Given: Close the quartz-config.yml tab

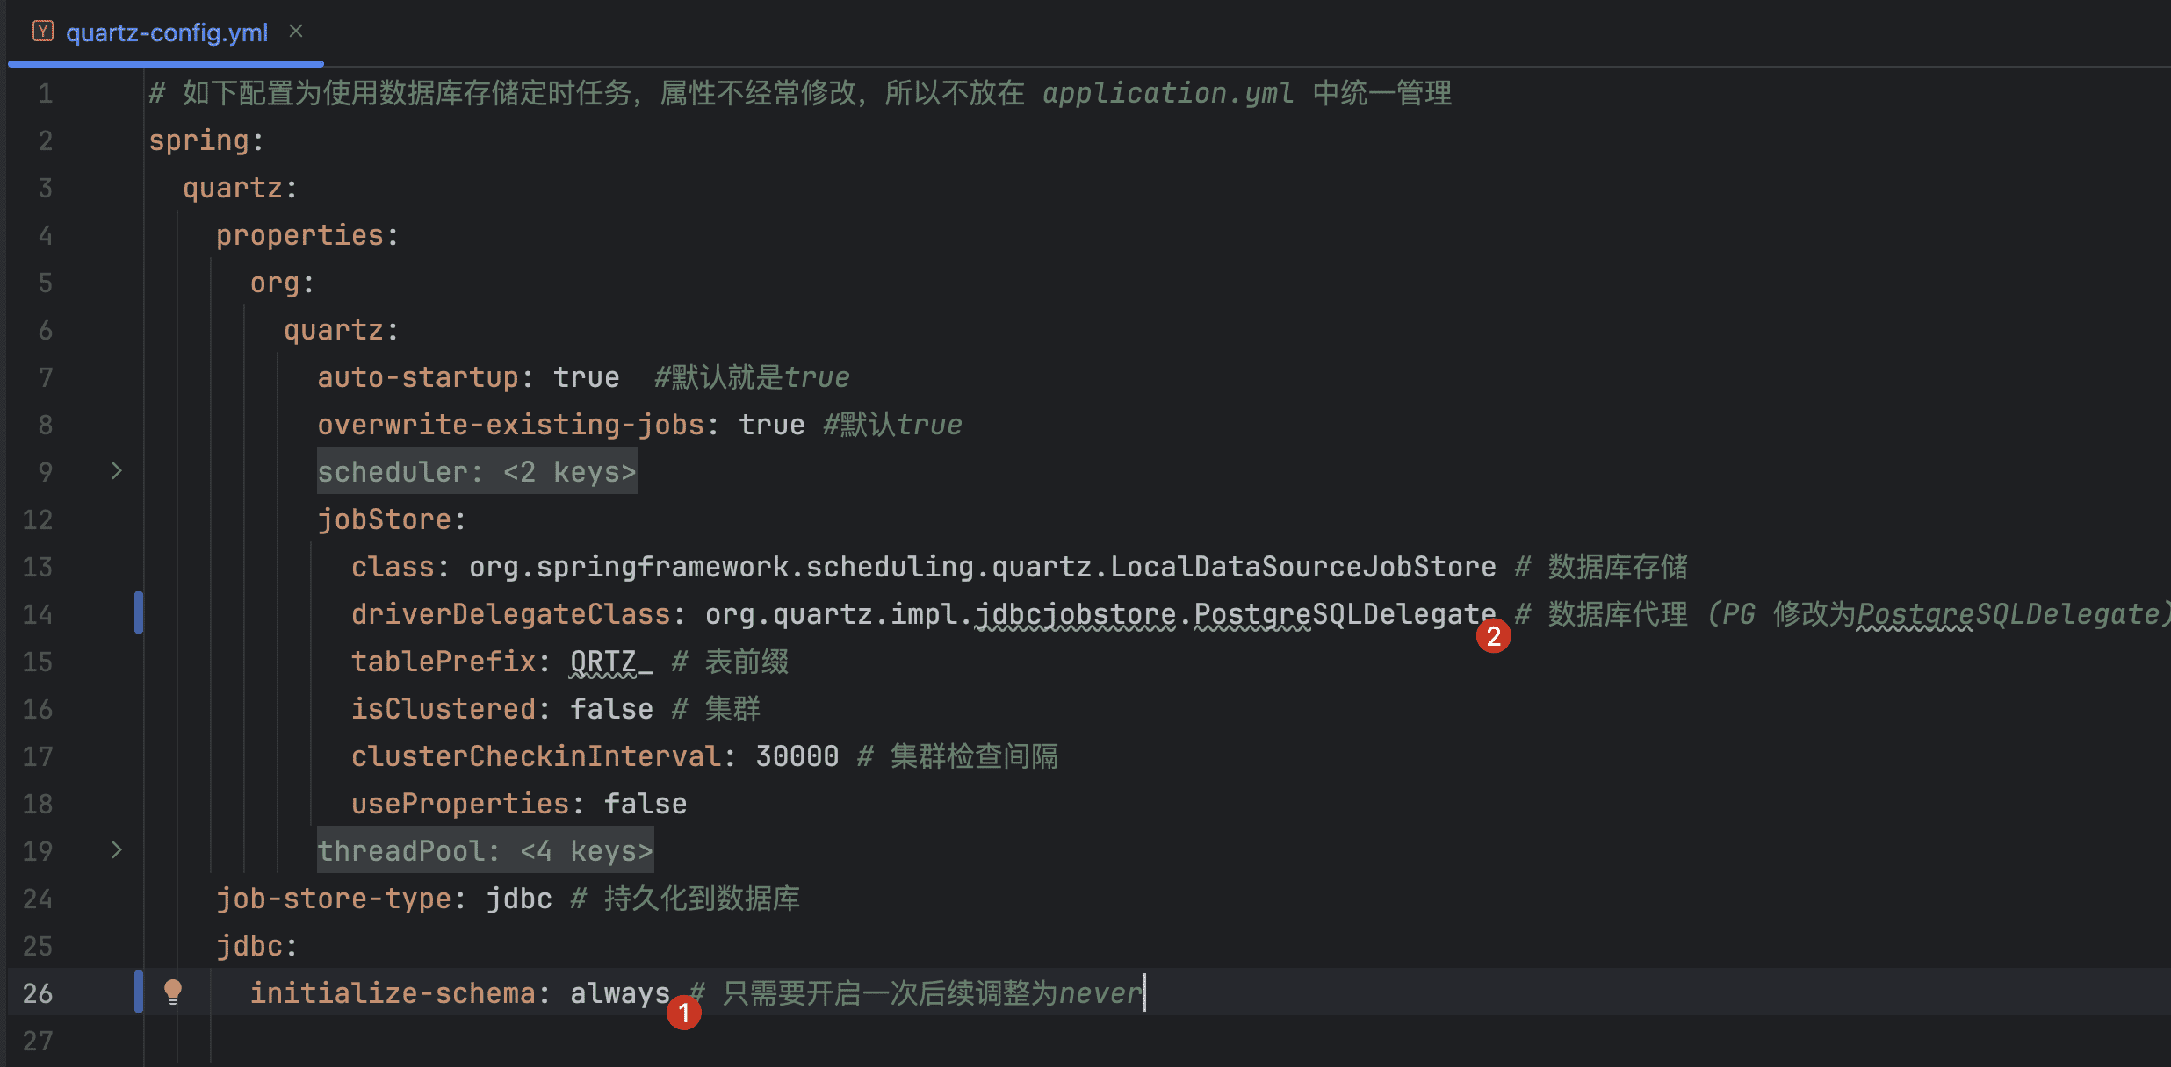Looking at the screenshot, I should 296,32.
